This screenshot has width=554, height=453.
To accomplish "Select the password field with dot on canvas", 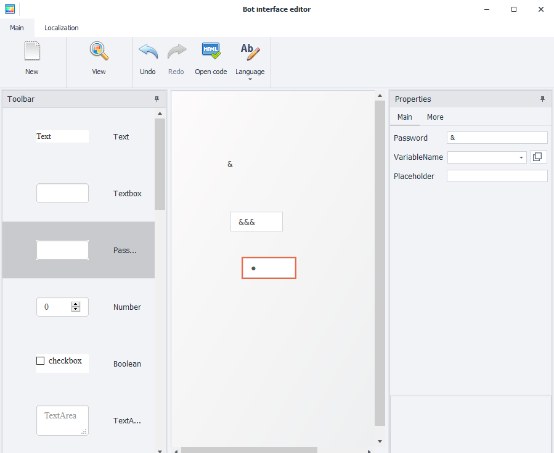I will [269, 268].
